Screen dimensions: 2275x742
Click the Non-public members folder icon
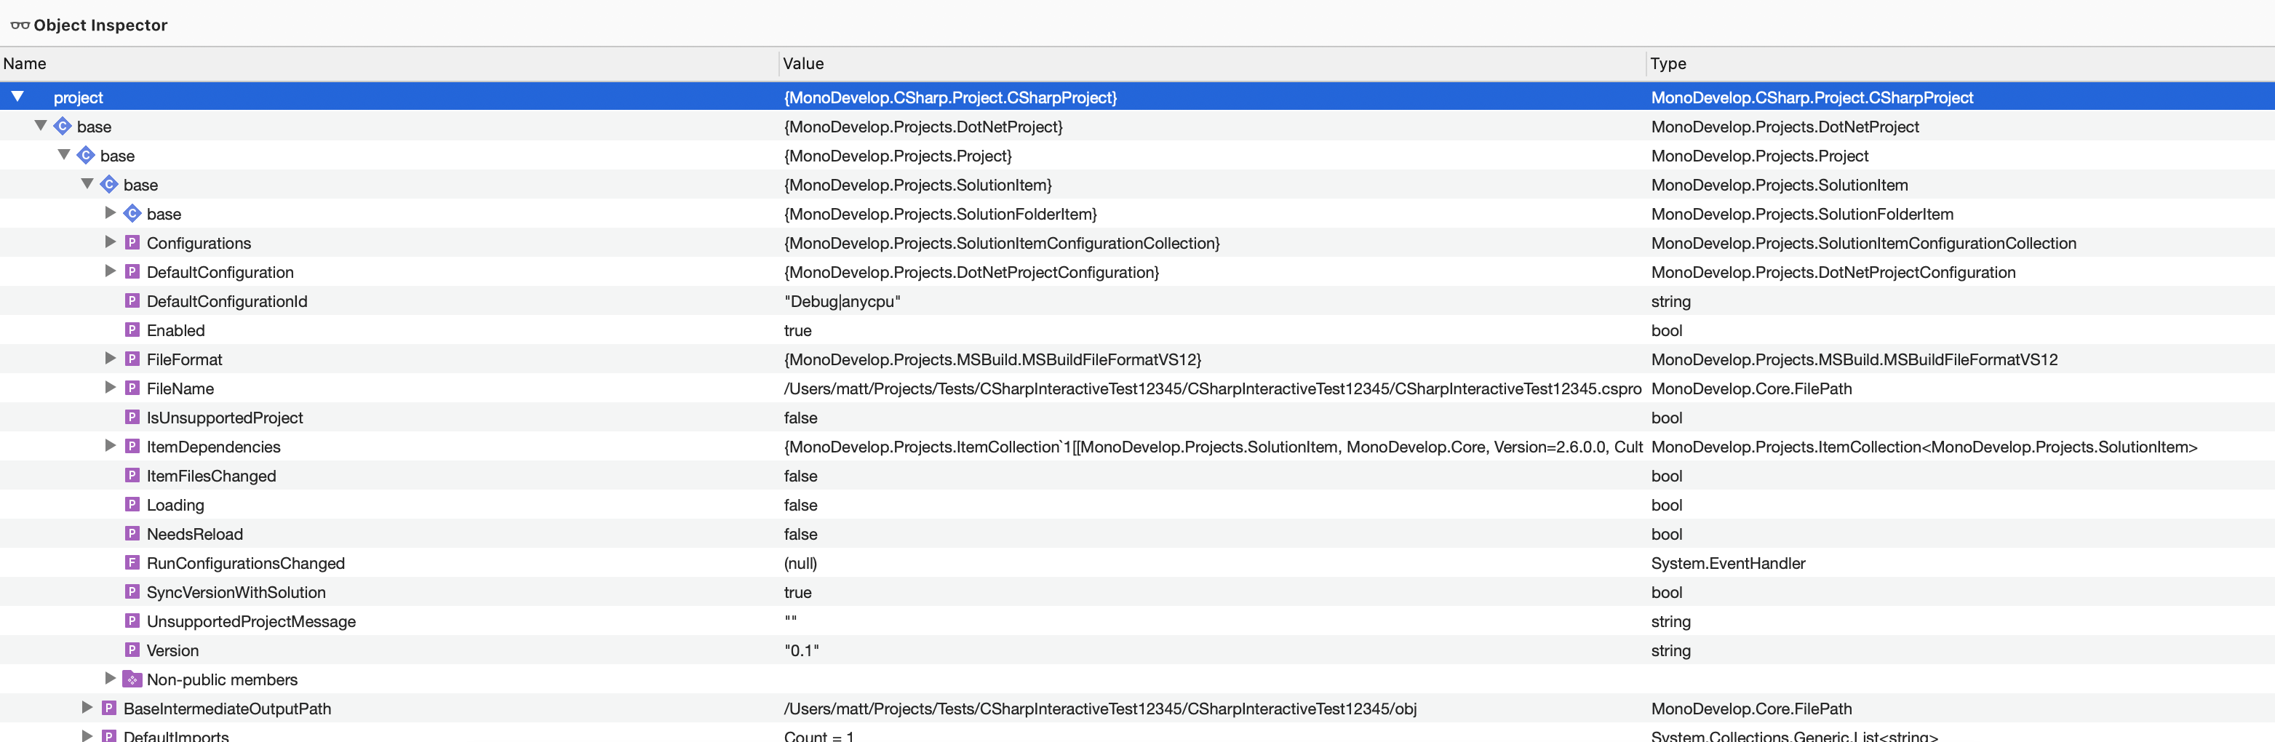tap(132, 679)
